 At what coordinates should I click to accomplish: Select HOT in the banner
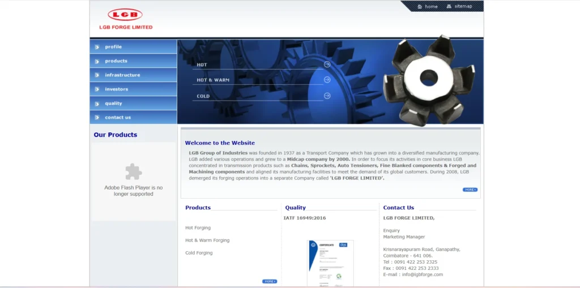(x=202, y=65)
